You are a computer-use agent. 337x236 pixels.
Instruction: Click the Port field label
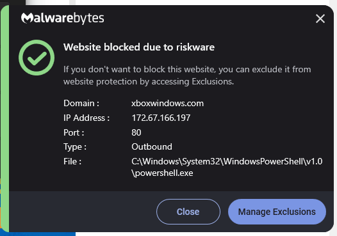(x=74, y=132)
